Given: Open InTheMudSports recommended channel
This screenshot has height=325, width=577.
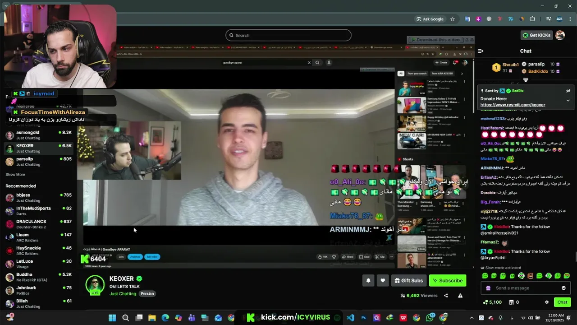Looking at the screenshot, I should (38, 211).
